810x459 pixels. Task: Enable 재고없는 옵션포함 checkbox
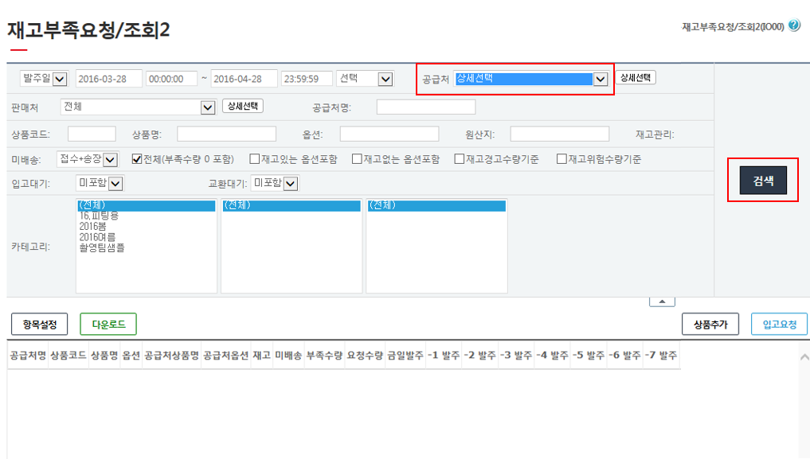(x=357, y=159)
